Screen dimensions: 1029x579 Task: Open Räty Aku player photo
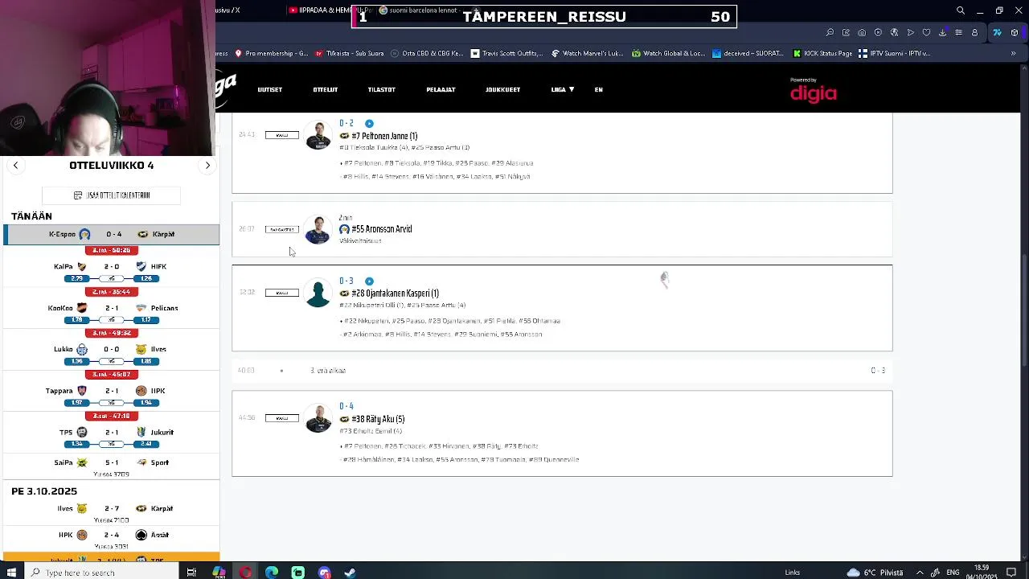pyautogui.click(x=318, y=418)
